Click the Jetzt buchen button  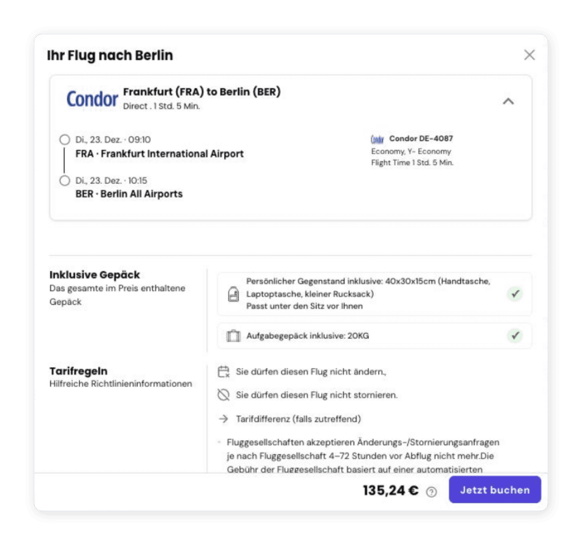(495, 490)
